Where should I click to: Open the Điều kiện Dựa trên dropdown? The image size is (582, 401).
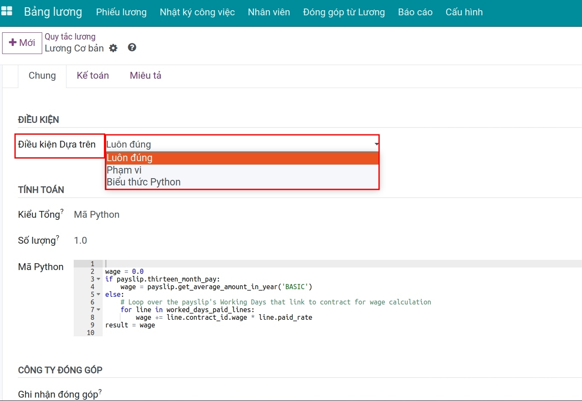pyautogui.click(x=242, y=145)
